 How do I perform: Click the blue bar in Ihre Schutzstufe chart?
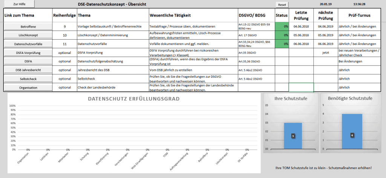point(293,136)
